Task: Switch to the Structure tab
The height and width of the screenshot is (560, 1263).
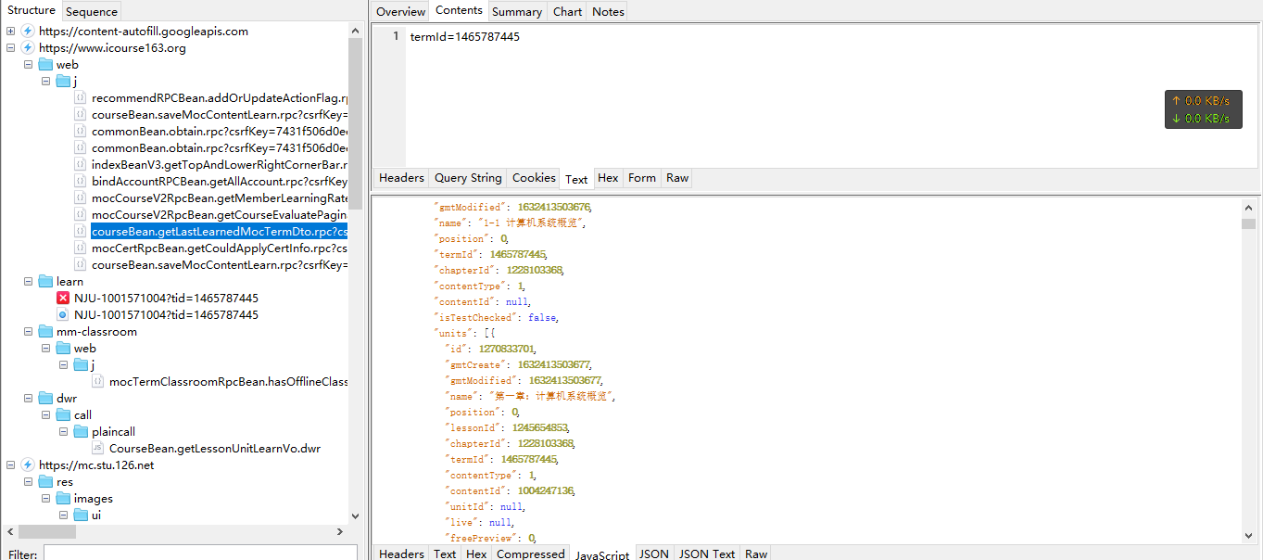Action: pos(32,10)
